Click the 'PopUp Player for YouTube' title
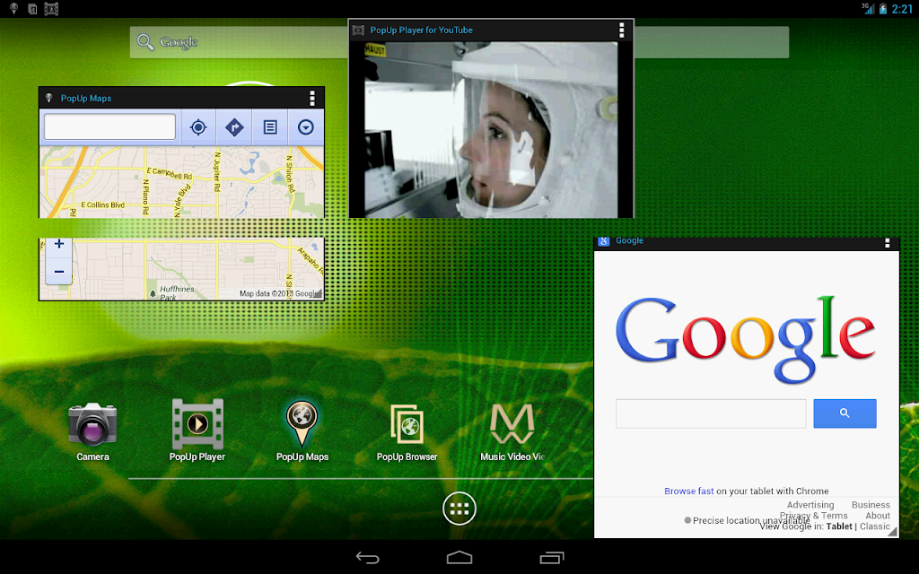 (x=421, y=30)
